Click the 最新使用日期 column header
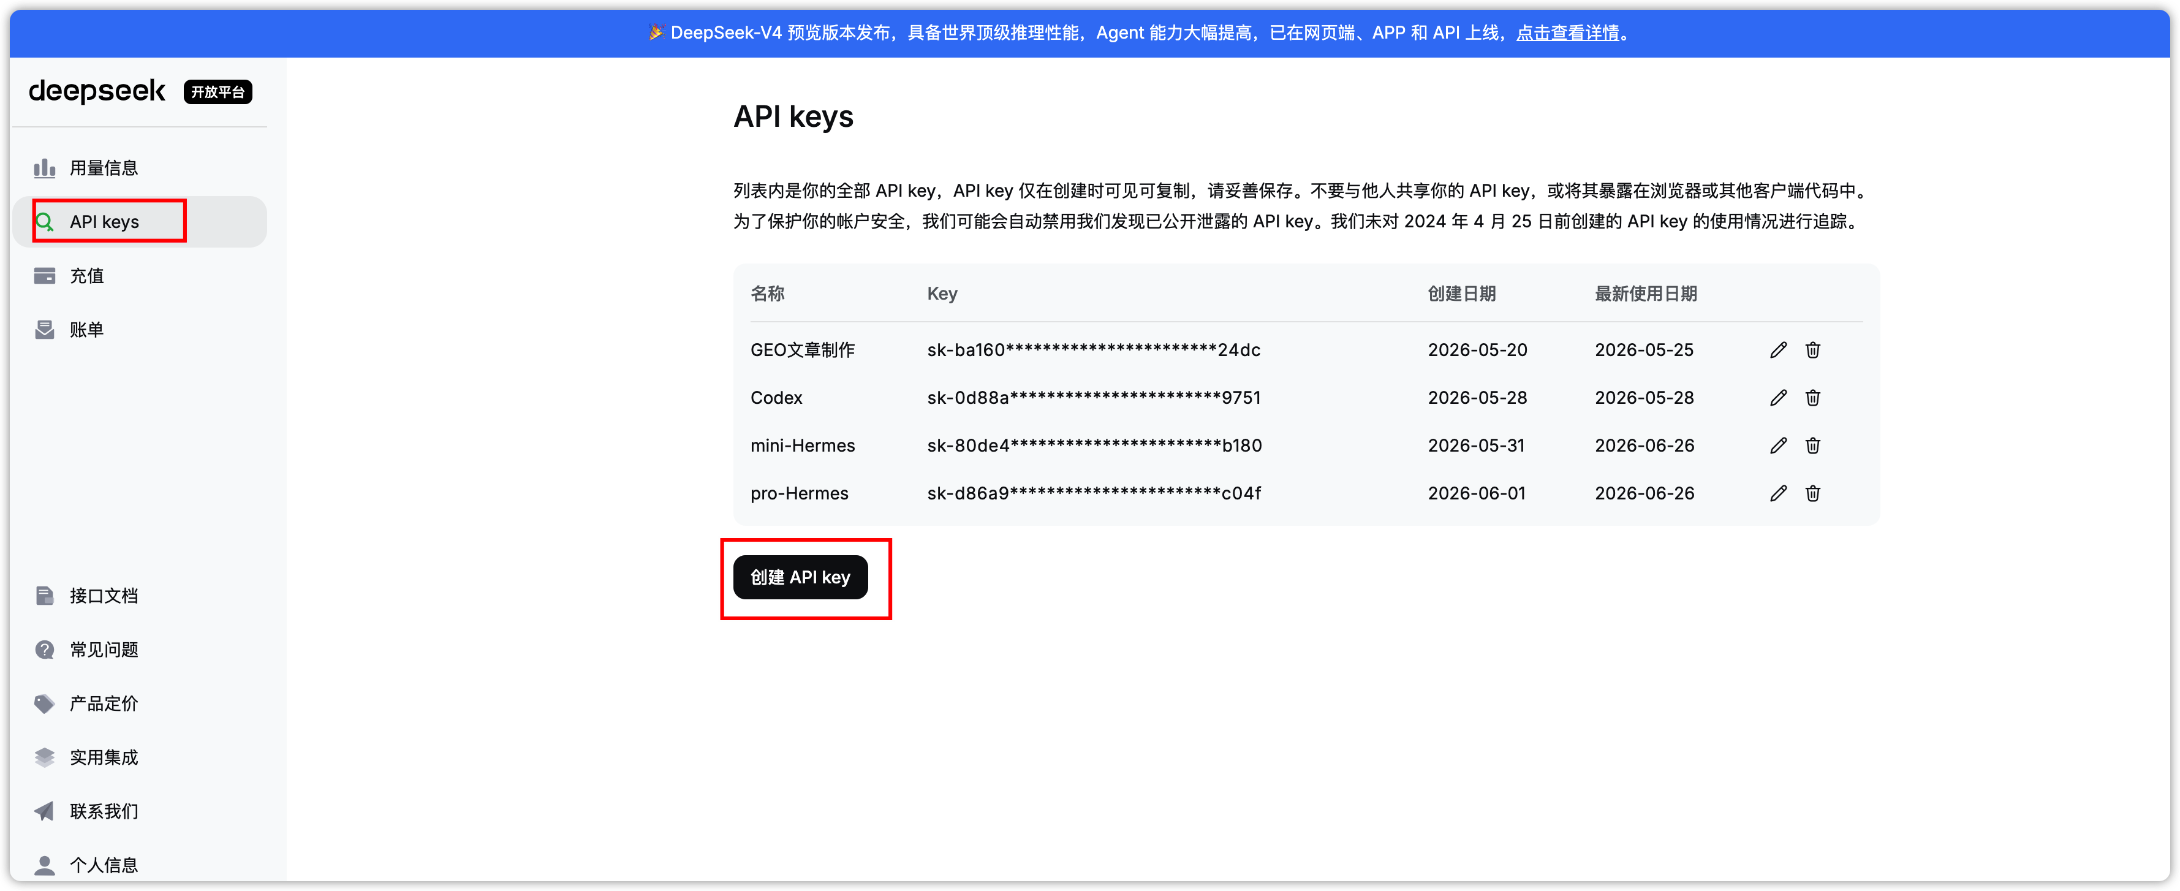This screenshot has width=2180, height=891. point(1646,294)
